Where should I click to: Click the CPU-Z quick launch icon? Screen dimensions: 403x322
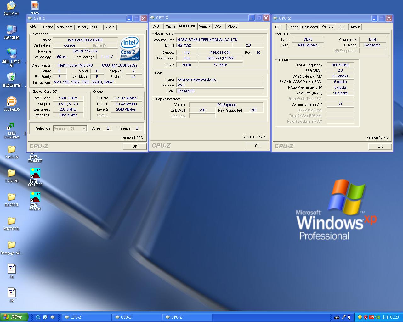[x=52, y=317]
